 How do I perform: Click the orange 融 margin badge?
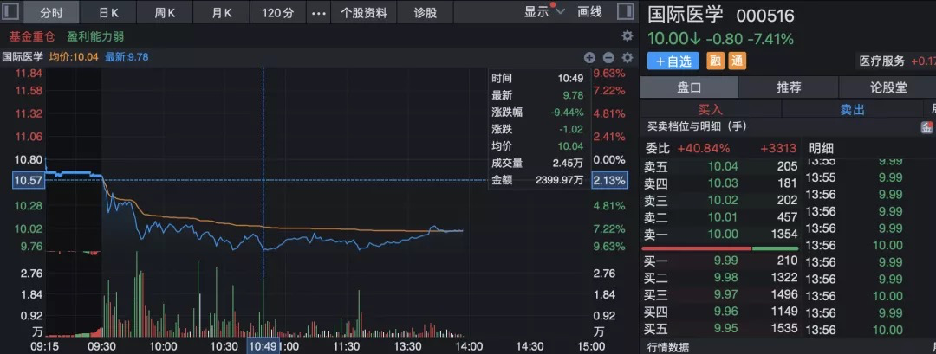(x=716, y=61)
